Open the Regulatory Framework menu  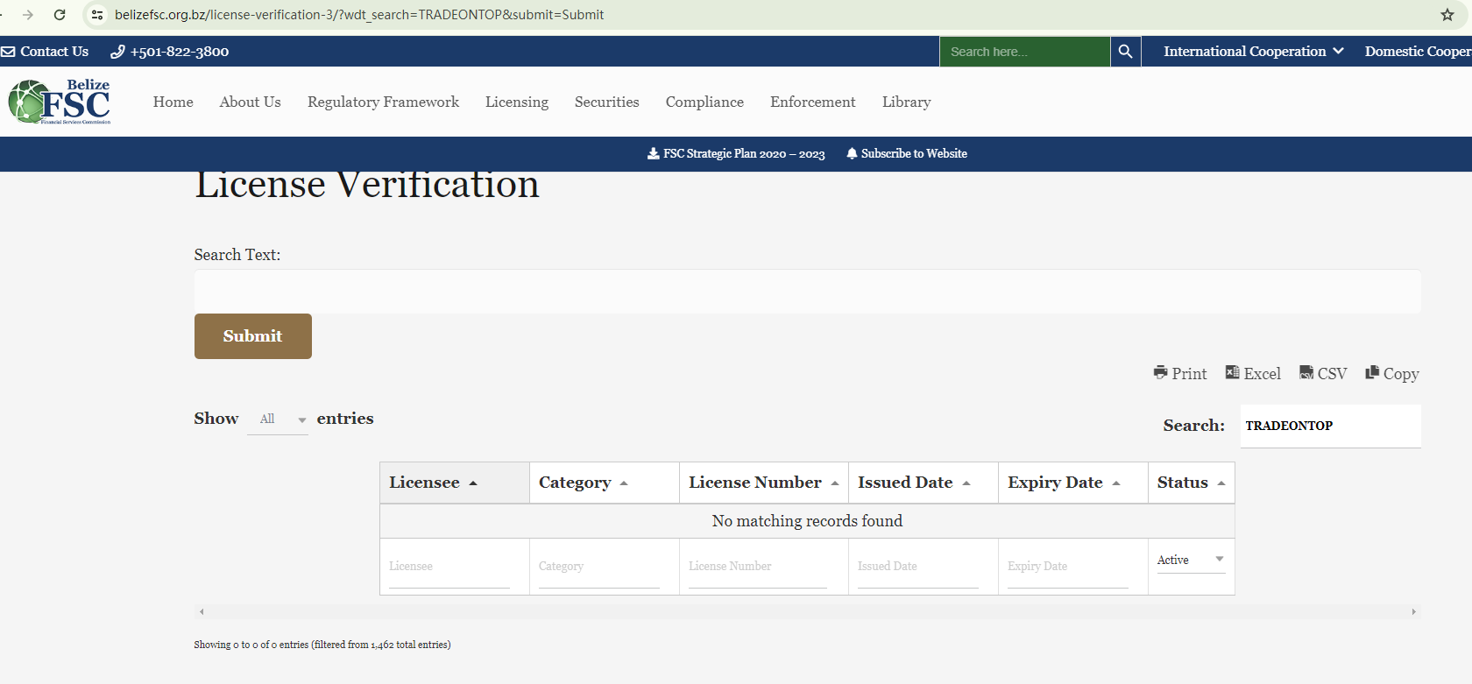point(383,102)
